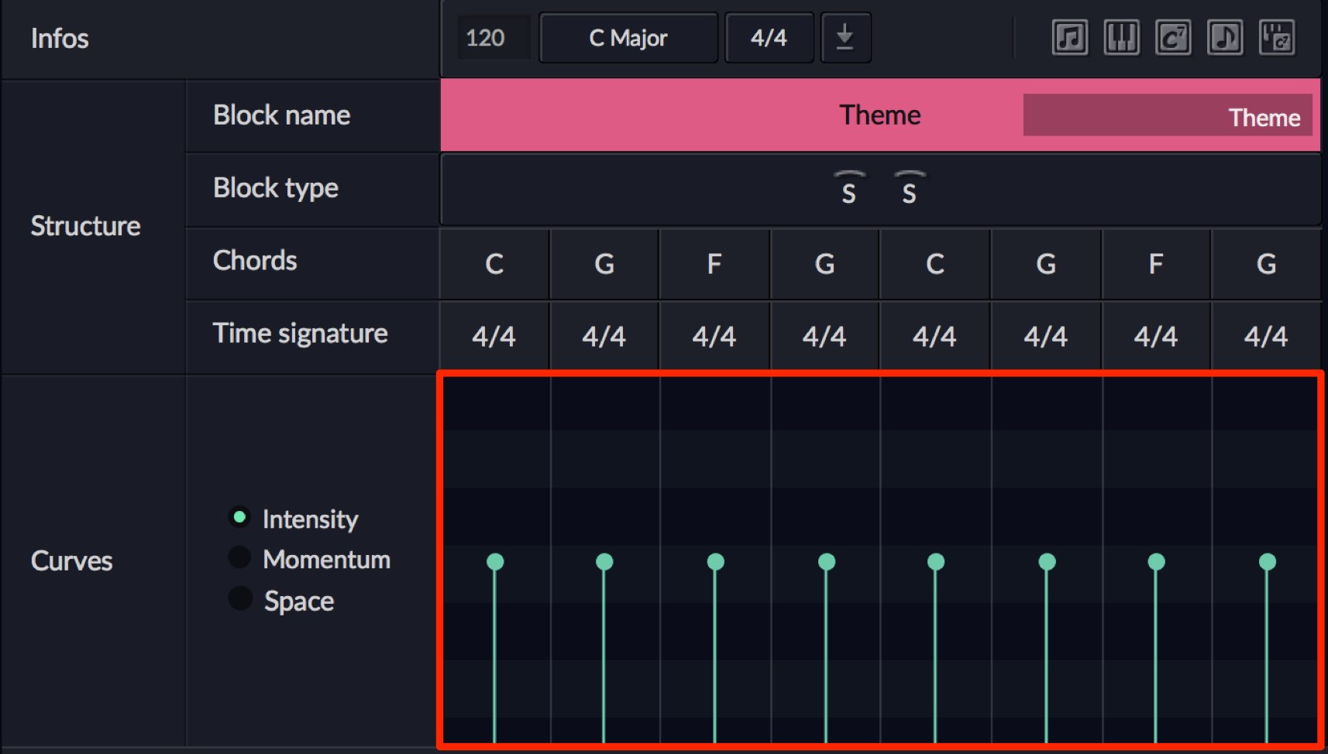
Task: Click the download arrow icon
Action: [845, 37]
